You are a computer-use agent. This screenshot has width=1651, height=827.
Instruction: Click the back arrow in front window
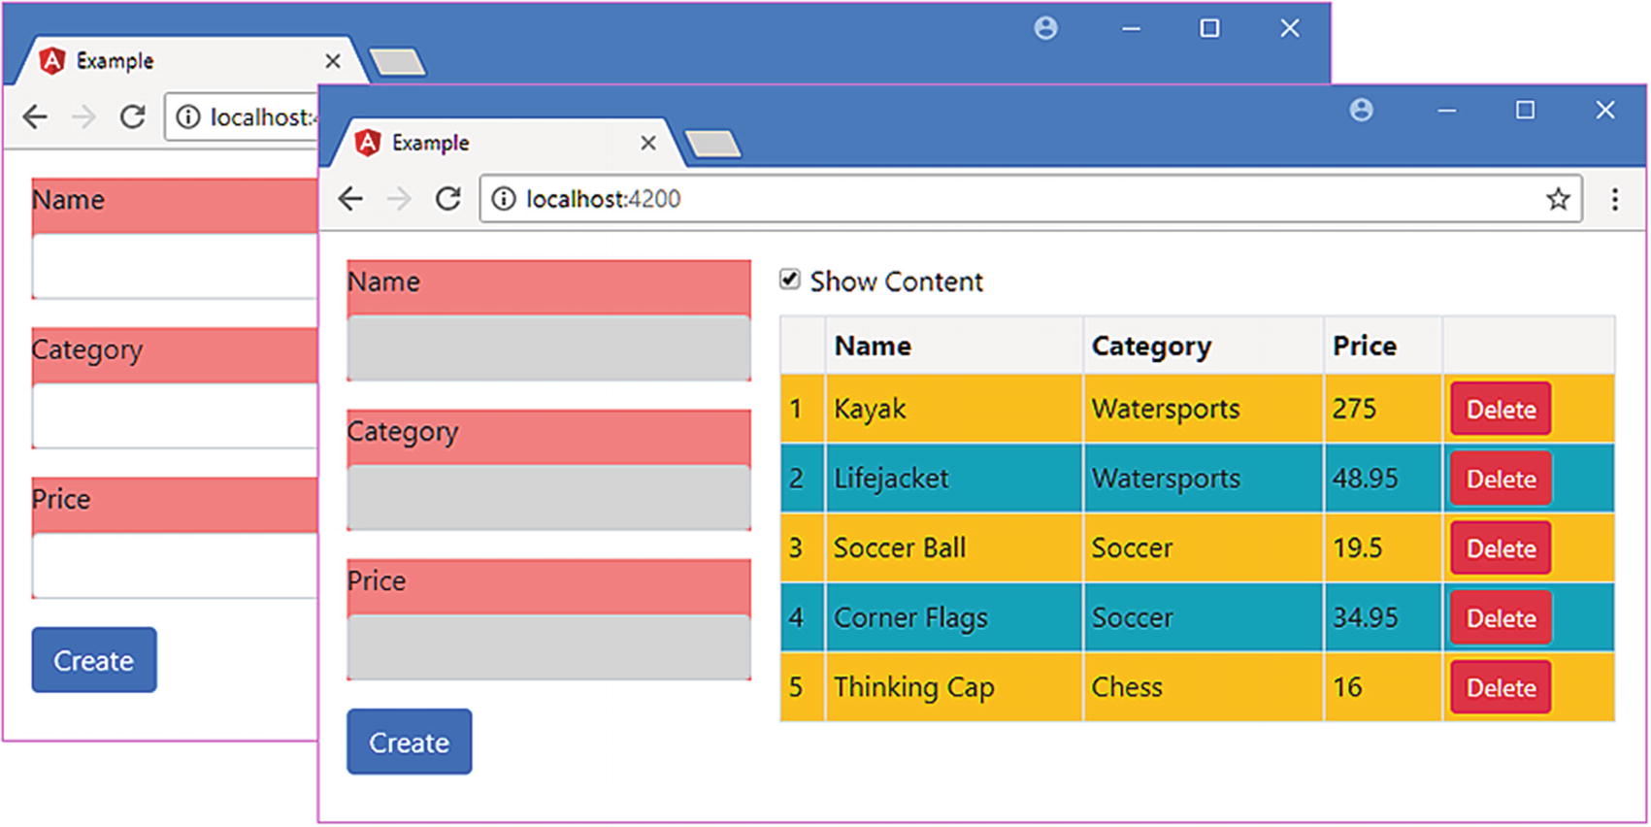tap(350, 199)
